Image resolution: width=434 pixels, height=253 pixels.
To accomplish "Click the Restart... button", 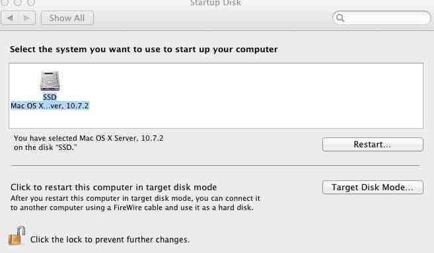I will click(373, 144).
